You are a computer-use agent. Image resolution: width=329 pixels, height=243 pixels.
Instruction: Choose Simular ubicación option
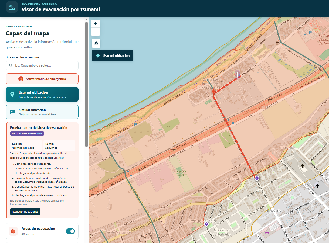pyautogui.click(x=42, y=112)
